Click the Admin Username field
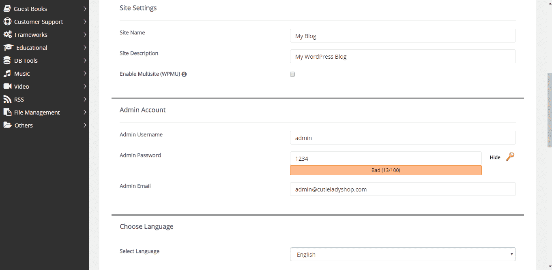 pyautogui.click(x=403, y=138)
